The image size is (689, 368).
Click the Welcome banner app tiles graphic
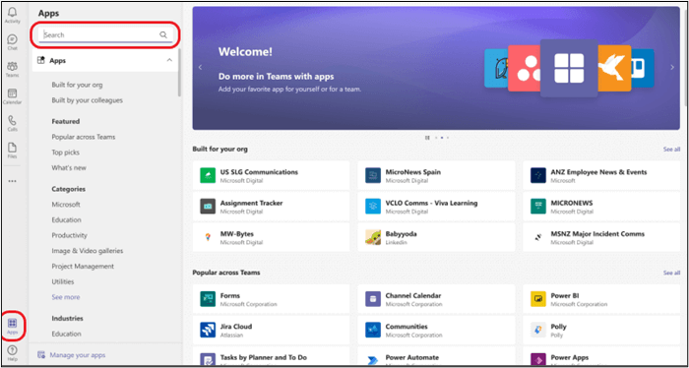569,68
